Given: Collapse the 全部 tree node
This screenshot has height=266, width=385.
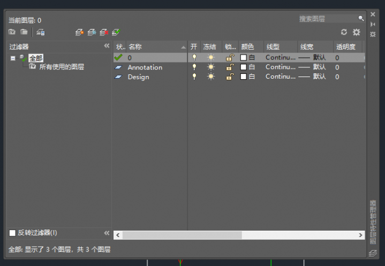Looking at the screenshot, I should pos(13,58).
